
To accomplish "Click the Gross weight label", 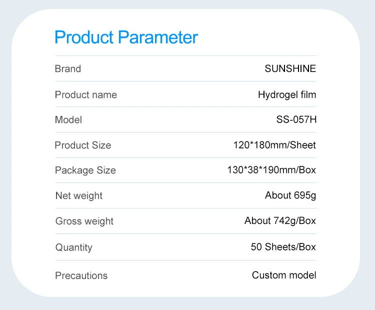I will tap(84, 221).
